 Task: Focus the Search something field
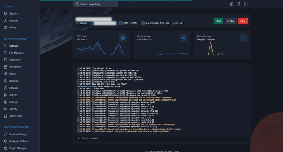click(96, 4)
